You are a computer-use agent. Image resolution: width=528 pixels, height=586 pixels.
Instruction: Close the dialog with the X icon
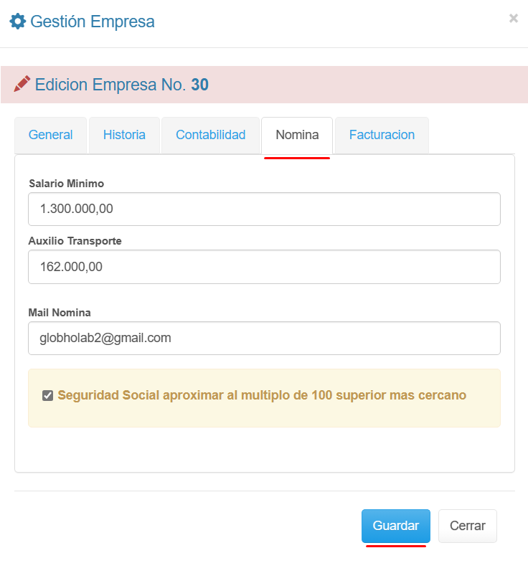coord(514,19)
